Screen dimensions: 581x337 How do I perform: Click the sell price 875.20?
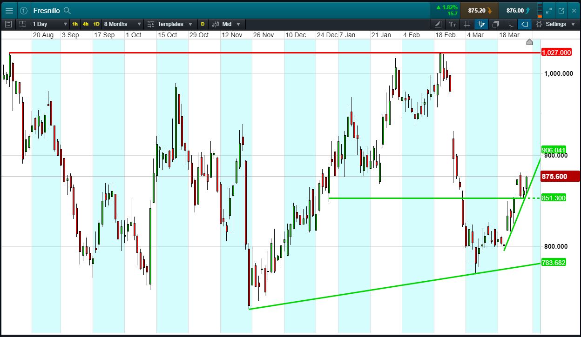479,10
